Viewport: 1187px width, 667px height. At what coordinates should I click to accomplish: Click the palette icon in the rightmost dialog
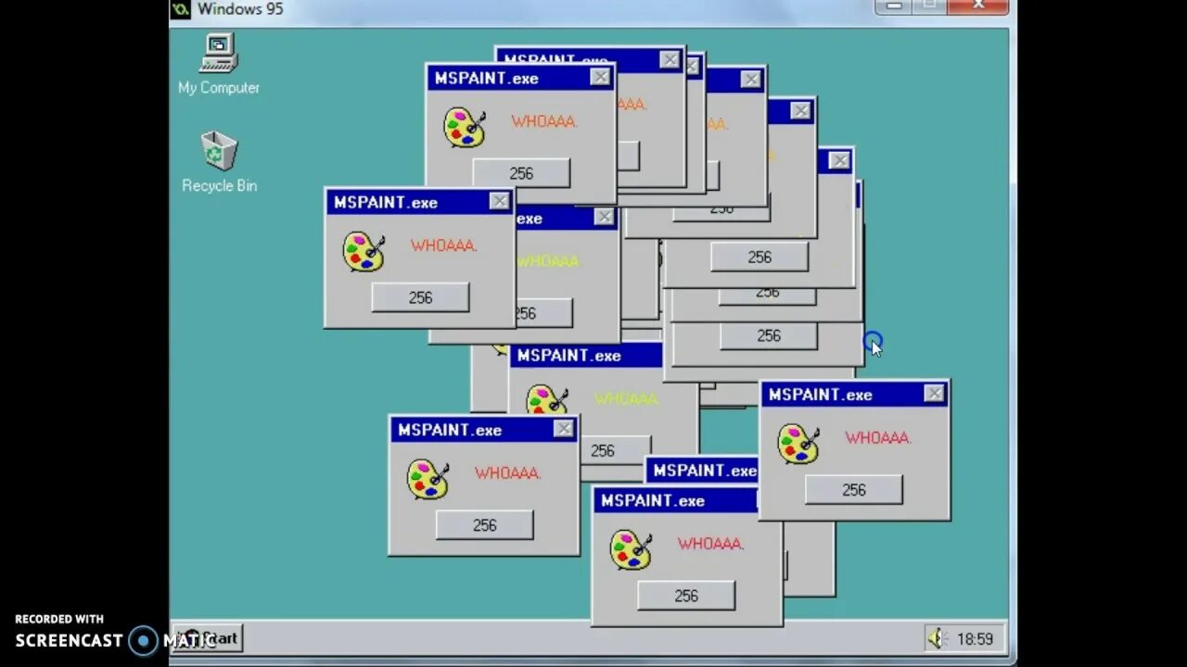point(798,444)
